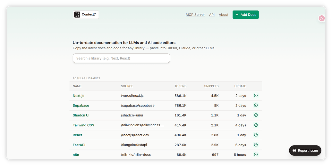Image resolution: width=332 pixels, height=166 pixels.
Task: Open the API link in header
Action: point(212,15)
